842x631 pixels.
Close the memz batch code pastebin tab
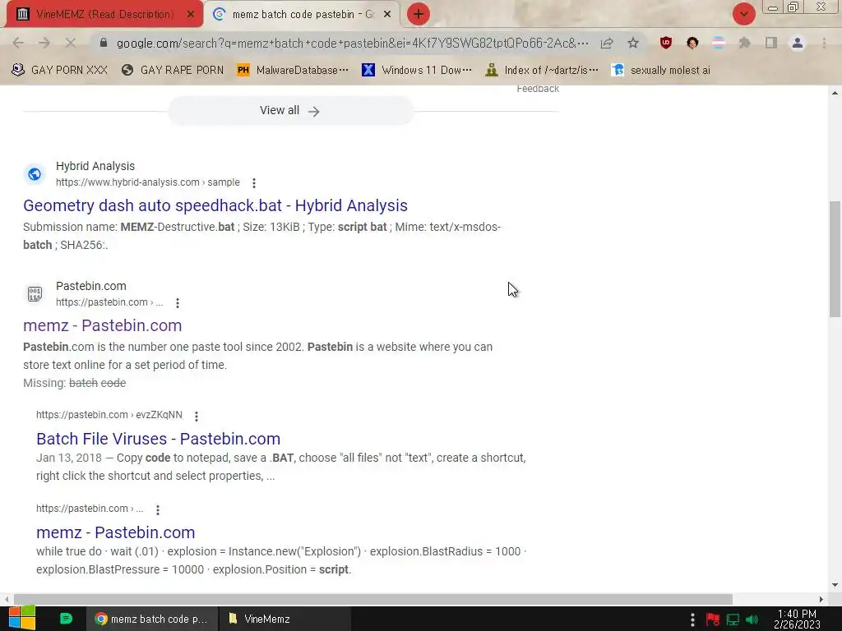tap(387, 15)
